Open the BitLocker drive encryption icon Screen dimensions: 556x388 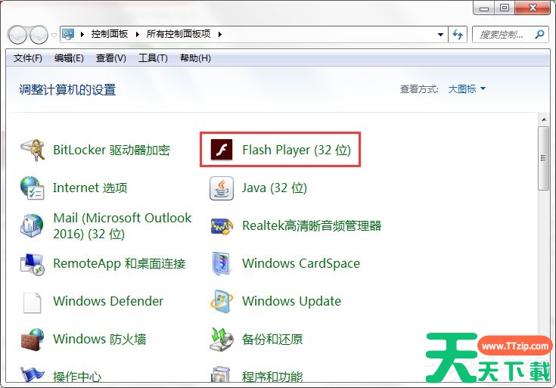click(x=33, y=150)
